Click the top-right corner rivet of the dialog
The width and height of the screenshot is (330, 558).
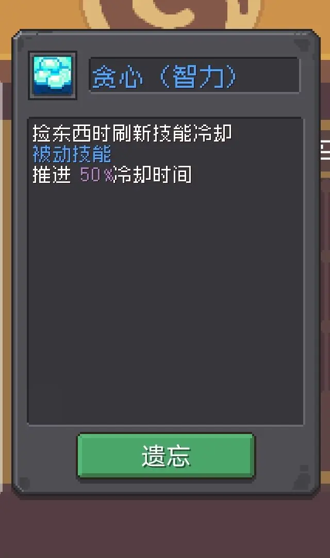302,44
